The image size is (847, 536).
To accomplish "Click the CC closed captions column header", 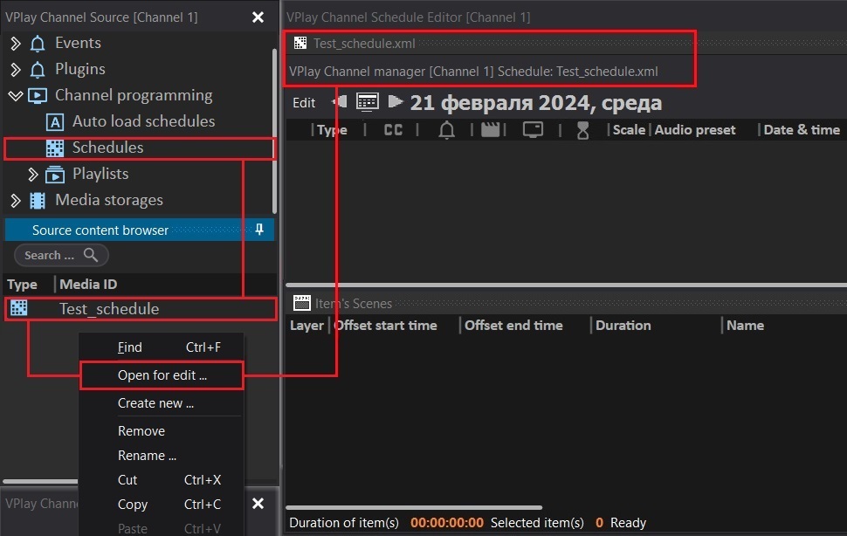I will (393, 130).
